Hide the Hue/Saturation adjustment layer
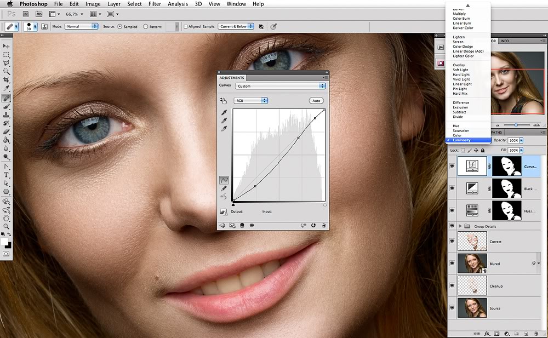 click(x=452, y=210)
